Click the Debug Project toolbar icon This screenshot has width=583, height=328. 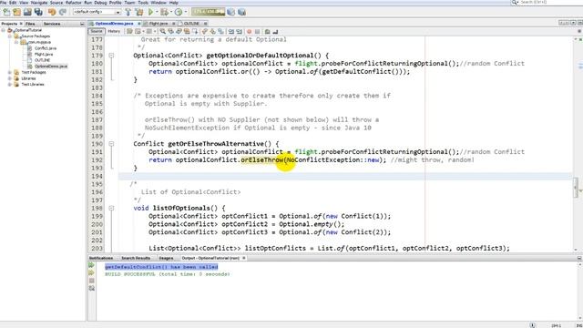[164, 12]
